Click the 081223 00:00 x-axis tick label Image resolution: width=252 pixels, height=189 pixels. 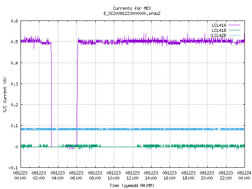pos(20,175)
